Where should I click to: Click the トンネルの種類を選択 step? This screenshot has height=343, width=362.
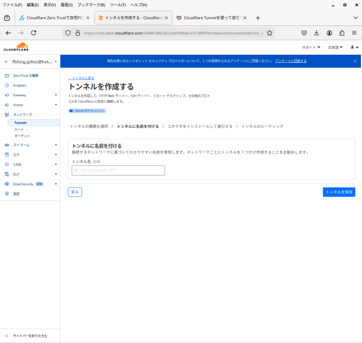(x=89, y=127)
